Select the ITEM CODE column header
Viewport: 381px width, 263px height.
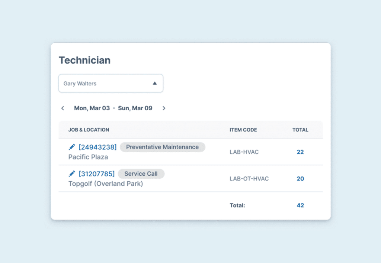point(243,130)
